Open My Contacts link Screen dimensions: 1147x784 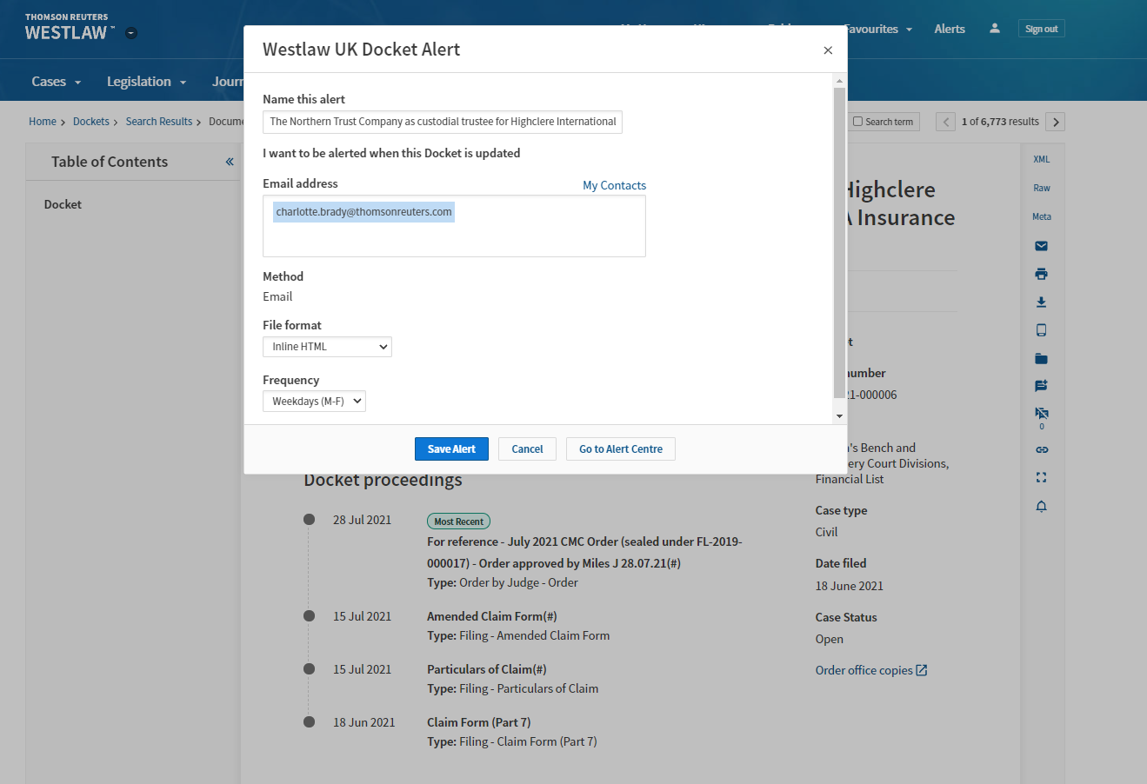[x=614, y=185]
